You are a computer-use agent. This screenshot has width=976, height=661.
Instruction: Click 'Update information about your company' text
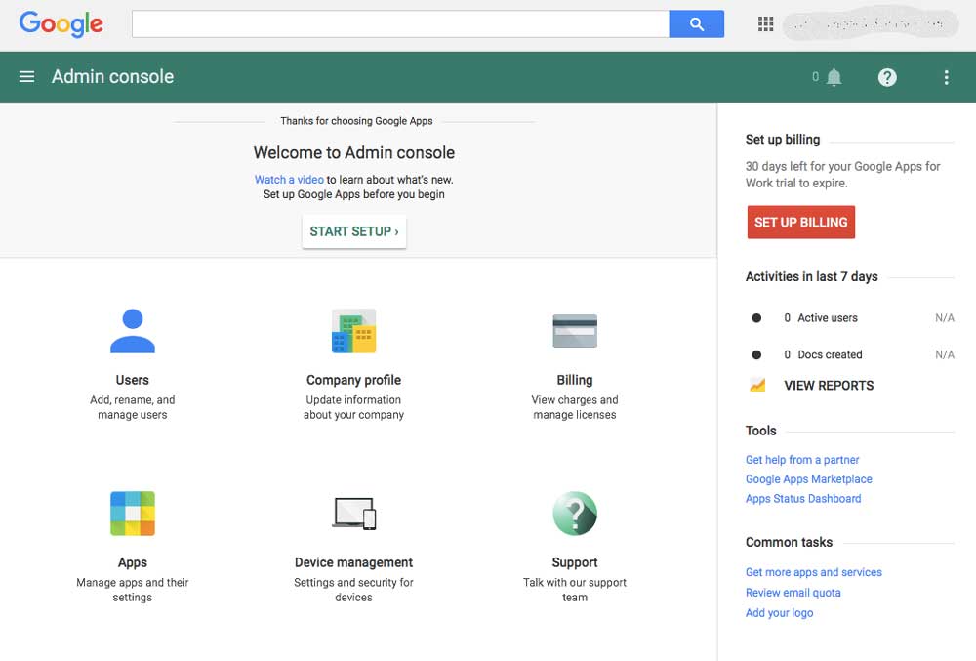click(x=353, y=407)
